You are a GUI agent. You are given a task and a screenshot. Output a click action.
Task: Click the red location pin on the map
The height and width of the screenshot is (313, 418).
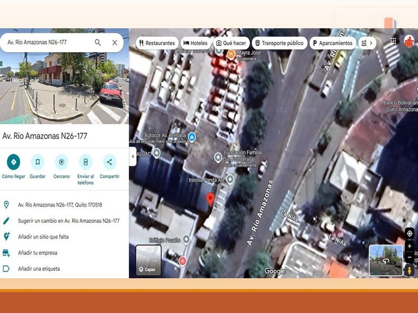(x=210, y=200)
